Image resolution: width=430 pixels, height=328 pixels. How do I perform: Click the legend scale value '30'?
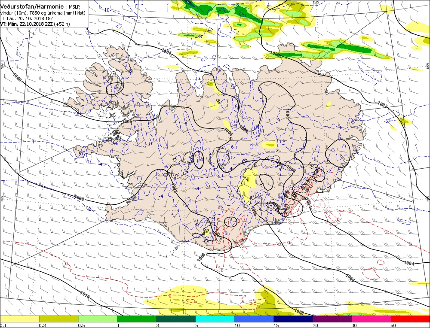click(x=355, y=325)
